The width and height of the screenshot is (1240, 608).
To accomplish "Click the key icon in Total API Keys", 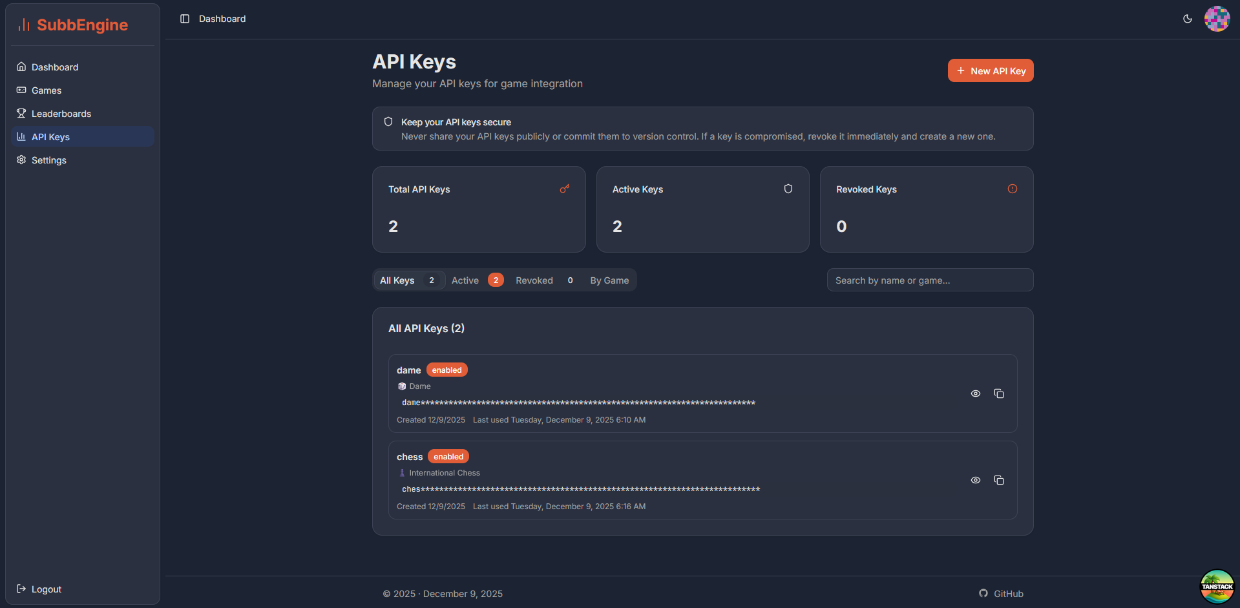I will [564, 189].
